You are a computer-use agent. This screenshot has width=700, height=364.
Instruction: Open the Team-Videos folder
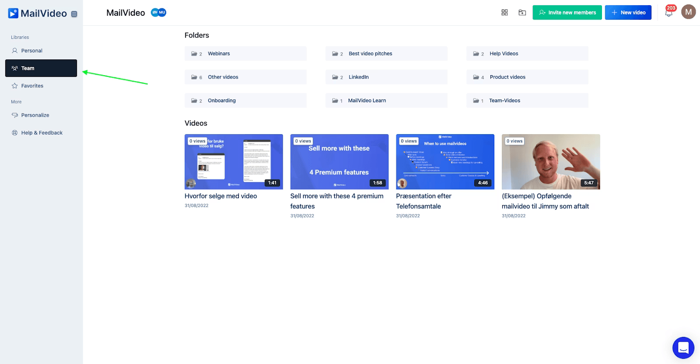[527, 101]
